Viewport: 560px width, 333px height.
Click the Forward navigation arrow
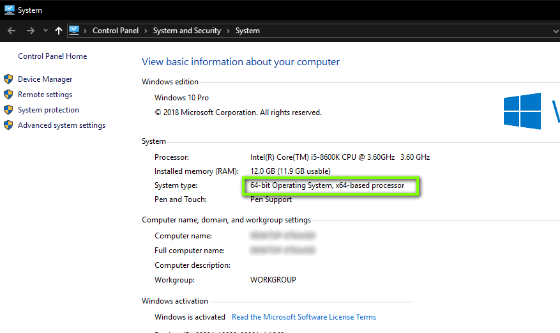click(31, 31)
